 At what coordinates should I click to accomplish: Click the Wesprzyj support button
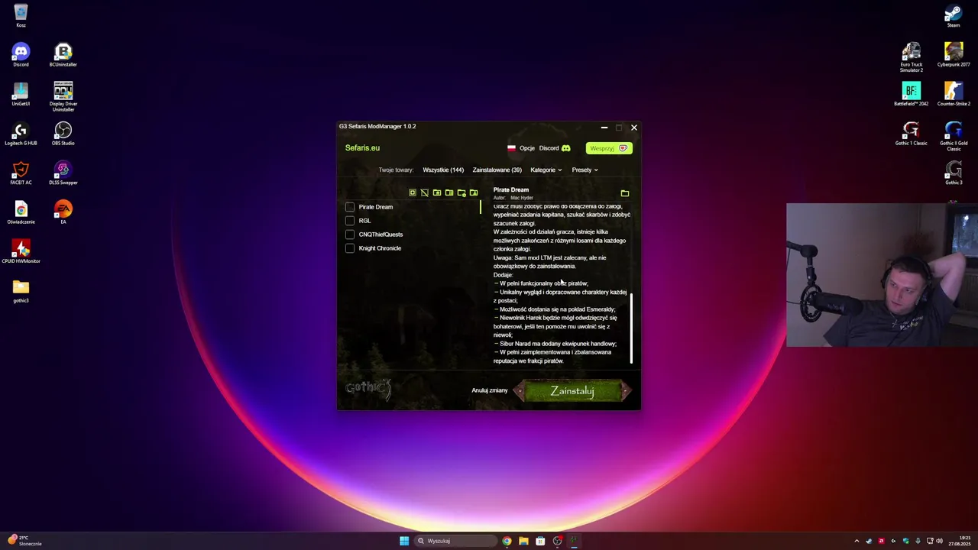[x=609, y=148]
